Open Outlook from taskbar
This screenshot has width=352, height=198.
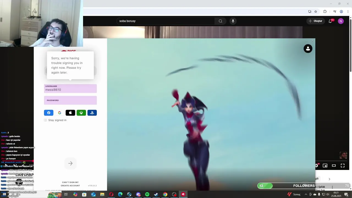tap(93, 194)
